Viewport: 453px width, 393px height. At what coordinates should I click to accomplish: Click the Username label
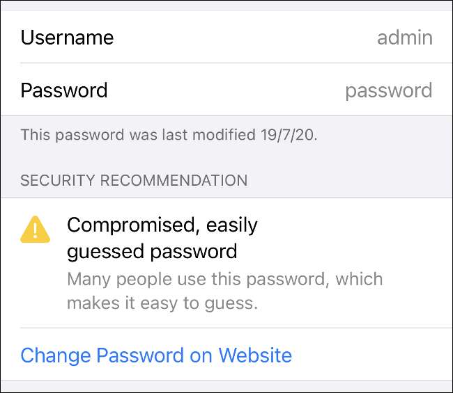pos(67,38)
